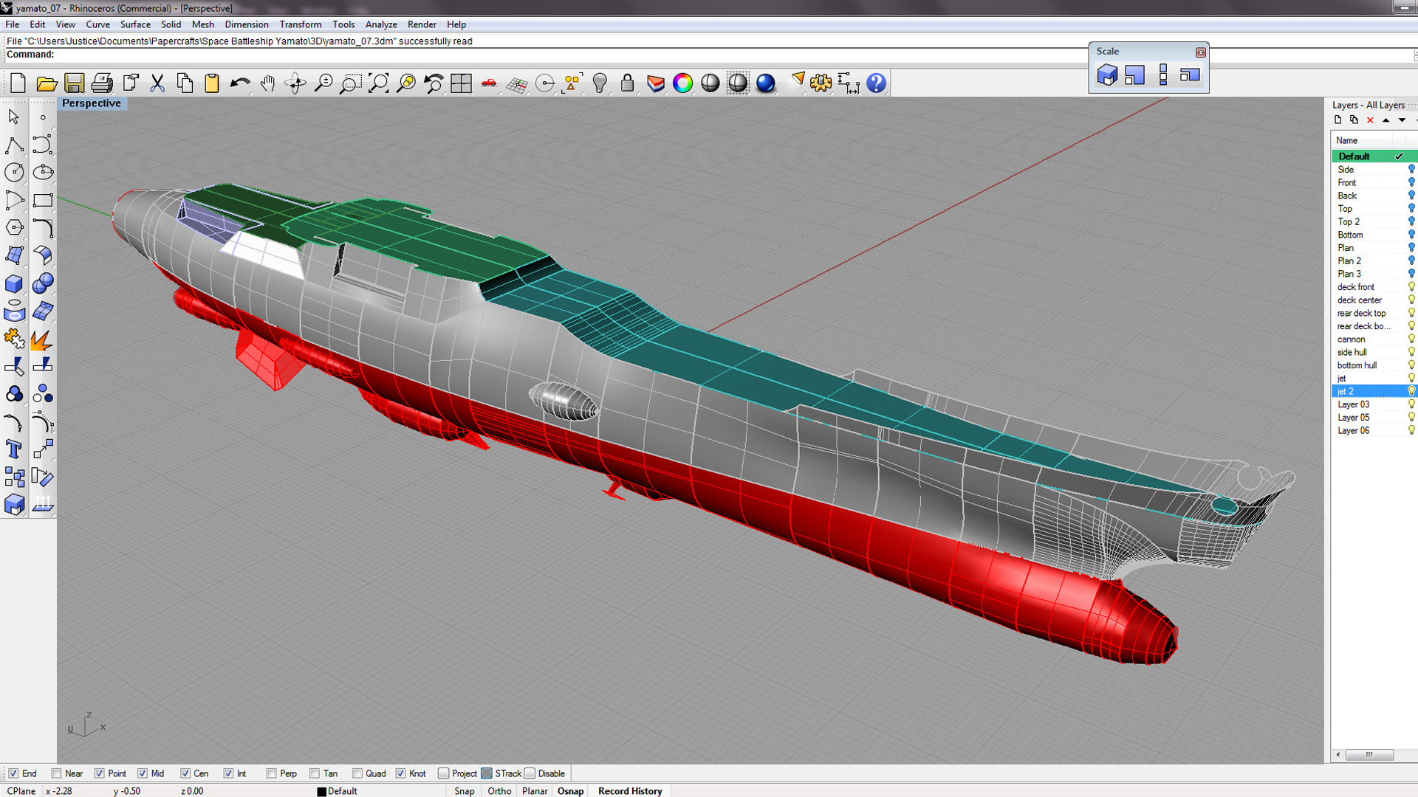Enable the Quad osnap checkbox
Image resolution: width=1418 pixels, height=797 pixels.
tap(357, 773)
